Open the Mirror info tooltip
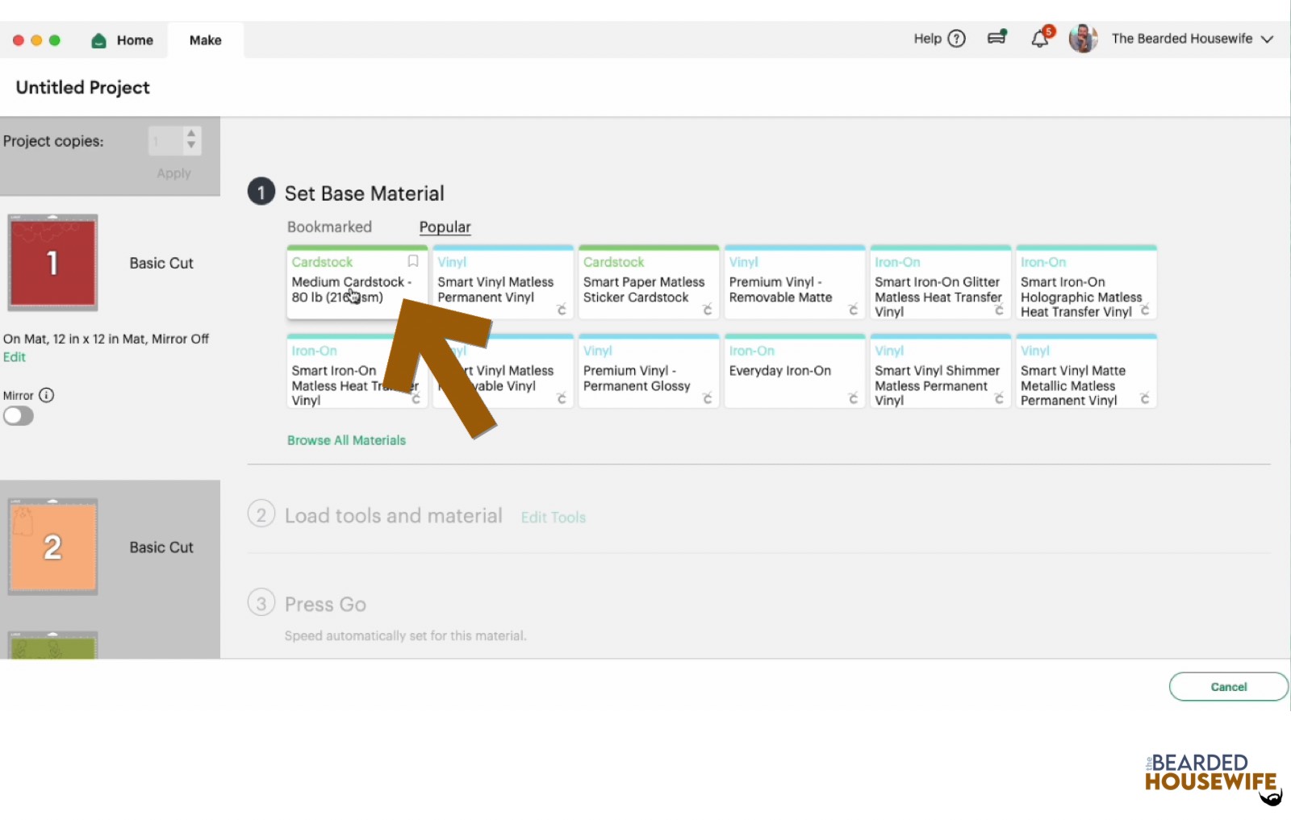 [x=47, y=395]
